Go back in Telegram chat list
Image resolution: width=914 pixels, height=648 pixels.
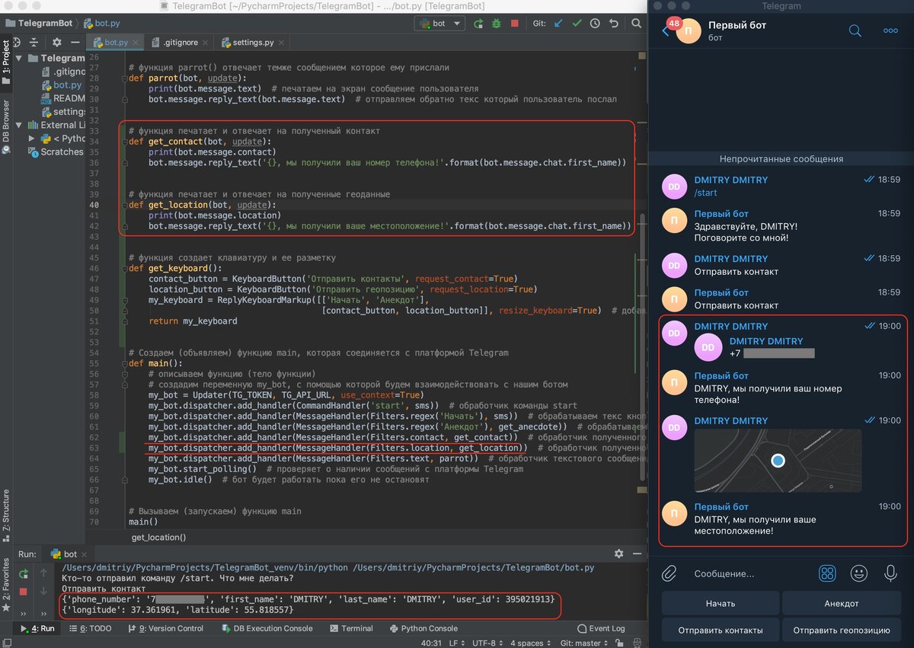click(x=666, y=31)
